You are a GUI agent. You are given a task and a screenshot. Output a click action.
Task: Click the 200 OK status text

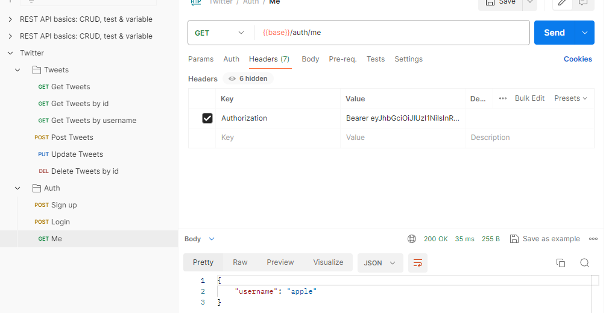435,239
